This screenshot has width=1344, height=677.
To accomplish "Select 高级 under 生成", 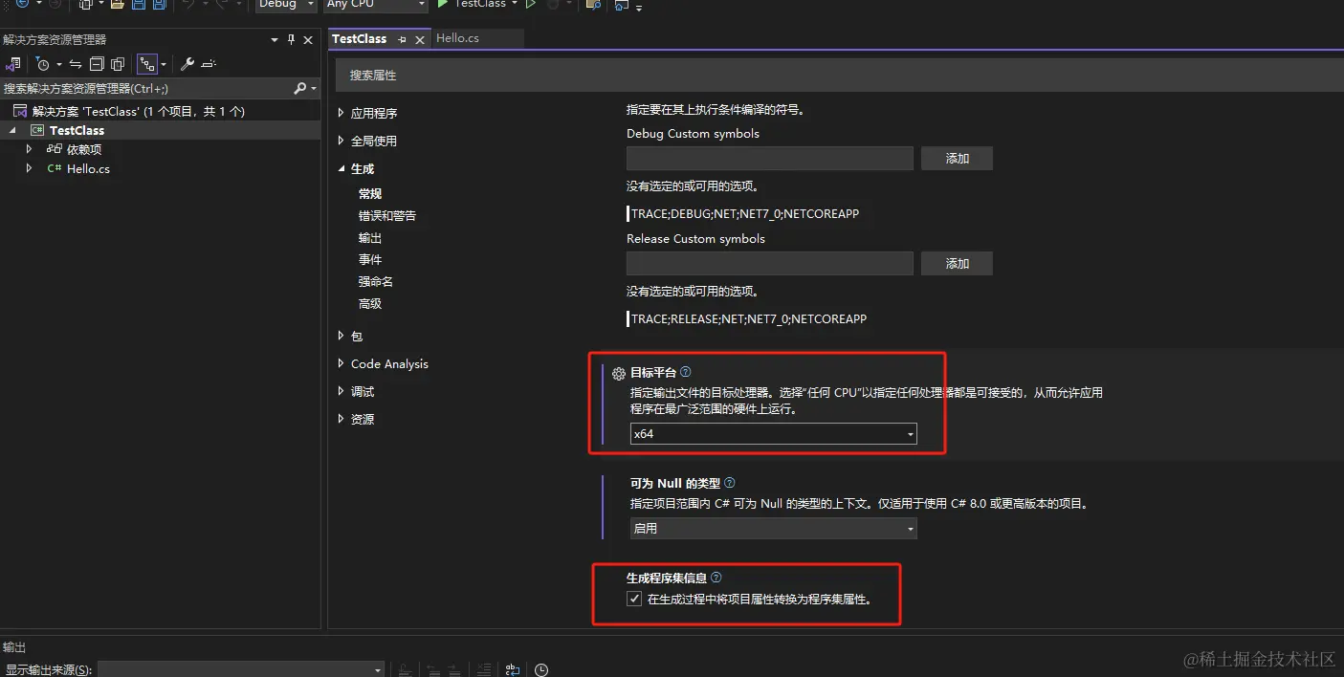I will point(370,304).
